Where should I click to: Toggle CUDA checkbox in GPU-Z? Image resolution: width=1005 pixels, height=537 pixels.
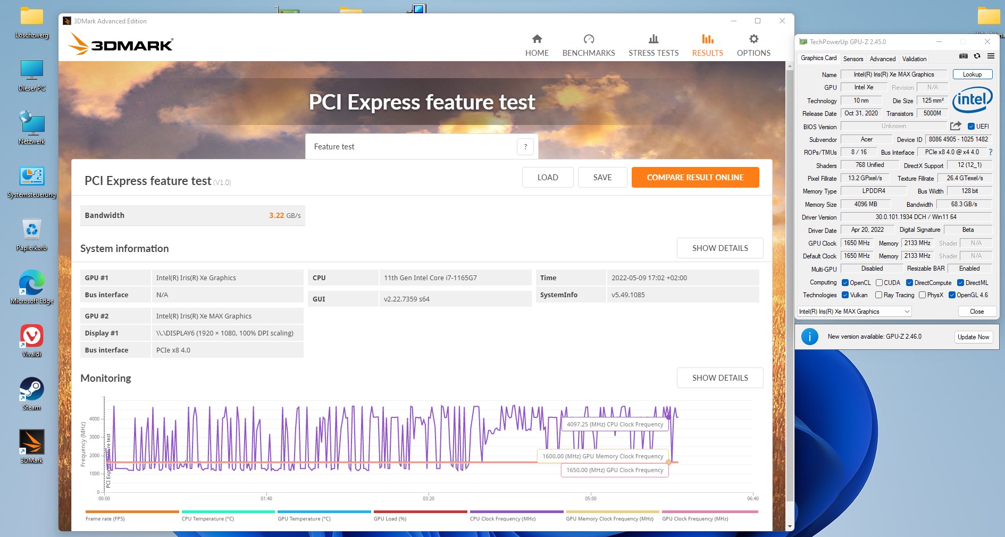[x=880, y=283]
